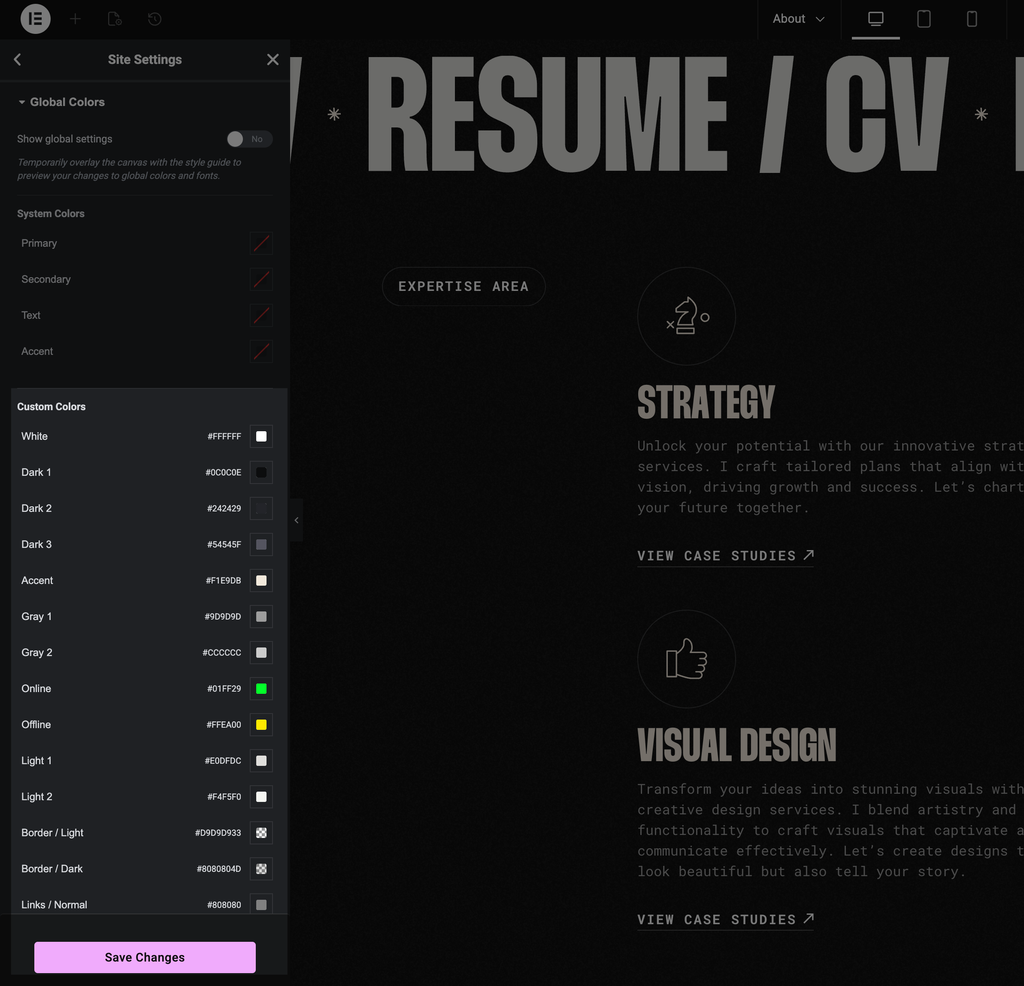The width and height of the screenshot is (1024, 986).
Task: Close the Site Settings panel
Action: tap(272, 60)
